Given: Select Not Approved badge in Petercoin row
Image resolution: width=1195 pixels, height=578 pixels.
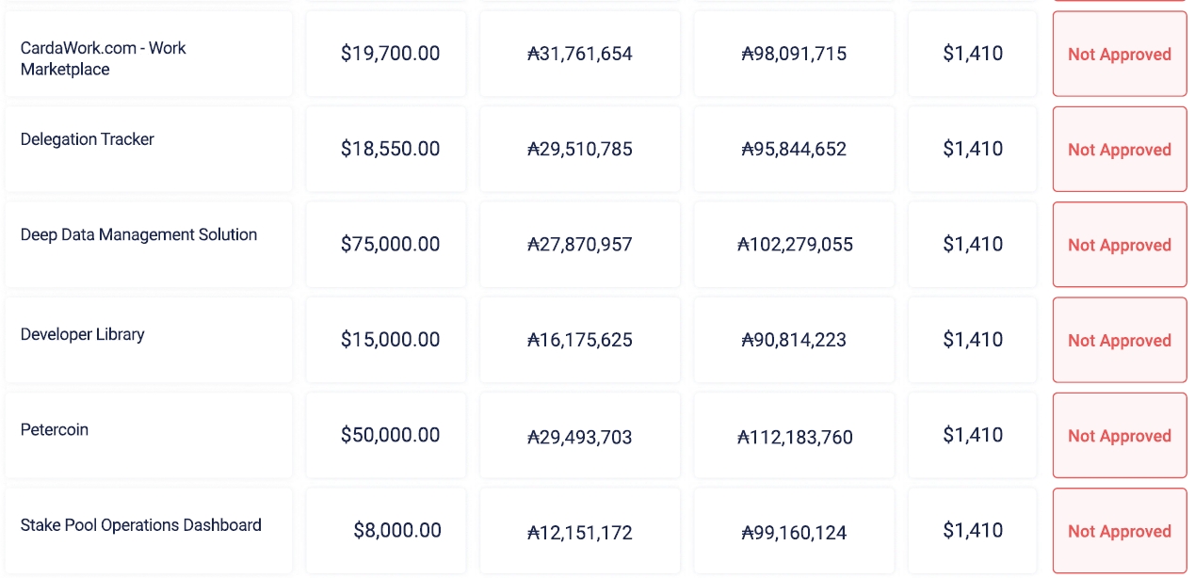Looking at the screenshot, I should click(x=1119, y=436).
